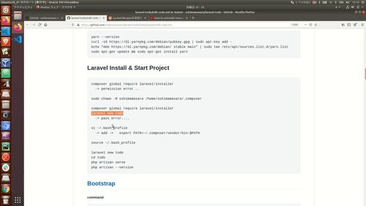Open Activities overview in guest Ubuntu
The width and height of the screenshot is (366, 206).
[x=23, y=7]
